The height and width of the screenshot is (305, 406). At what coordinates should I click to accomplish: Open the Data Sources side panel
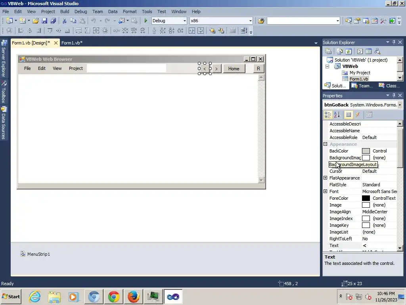pyautogui.click(x=4, y=123)
